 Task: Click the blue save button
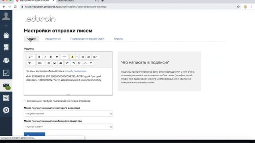tap(35, 134)
